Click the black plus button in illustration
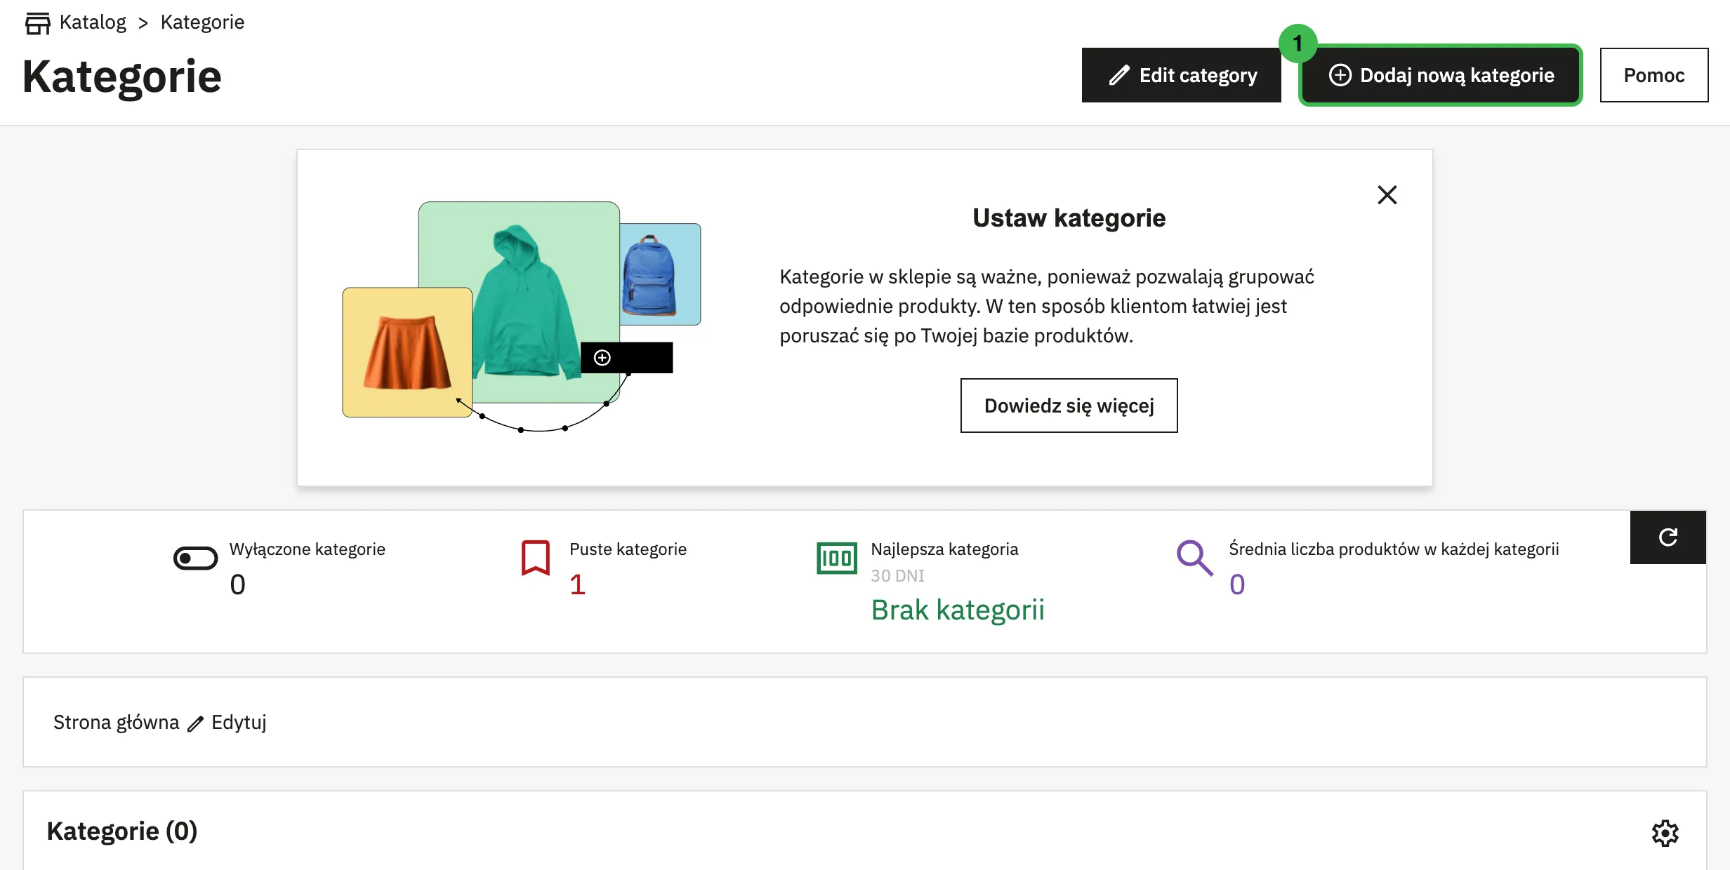Viewport: 1730px width, 870px height. click(626, 358)
